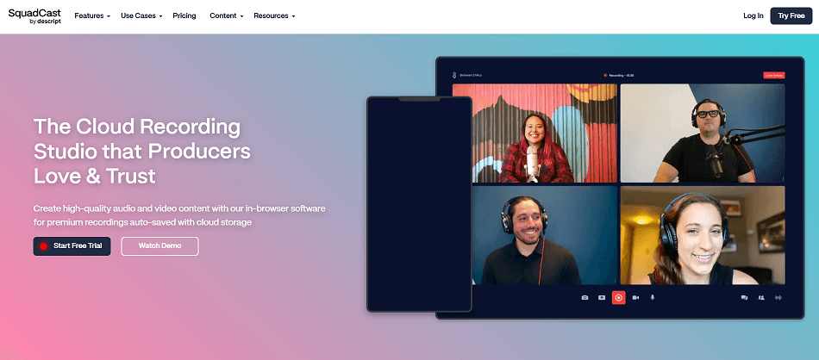Toggle the video camera icon in studio

(x=635, y=297)
